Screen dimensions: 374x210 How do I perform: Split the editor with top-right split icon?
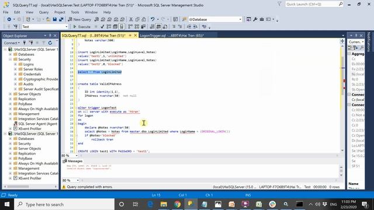pos(342,41)
